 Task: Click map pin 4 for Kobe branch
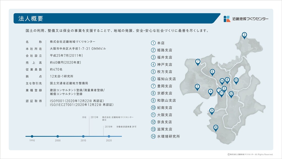pyautogui.click(x=210, y=92)
